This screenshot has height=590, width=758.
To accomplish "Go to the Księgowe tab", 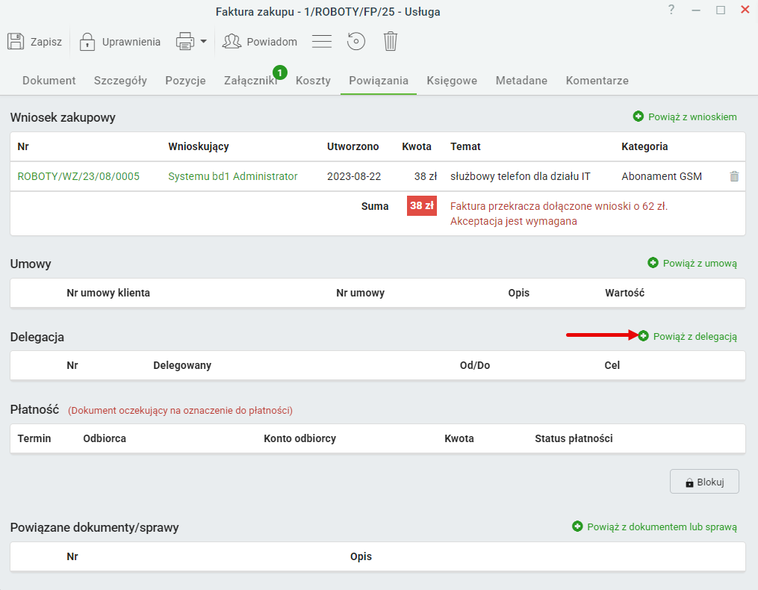I will coord(452,81).
